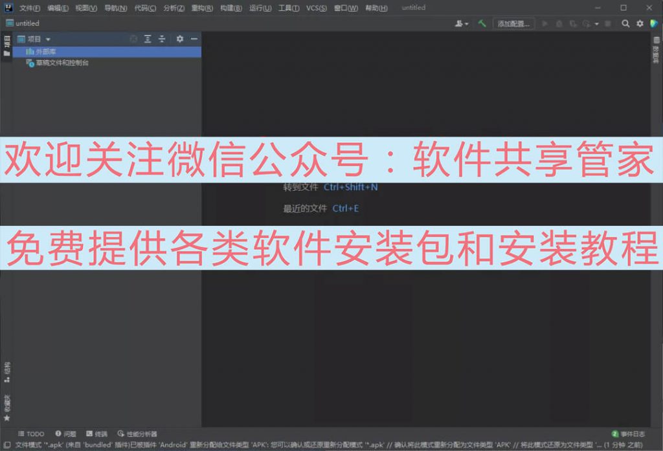Open the VCS(S) menu
This screenshot has height=451, width=663.
tap(316, 8)
